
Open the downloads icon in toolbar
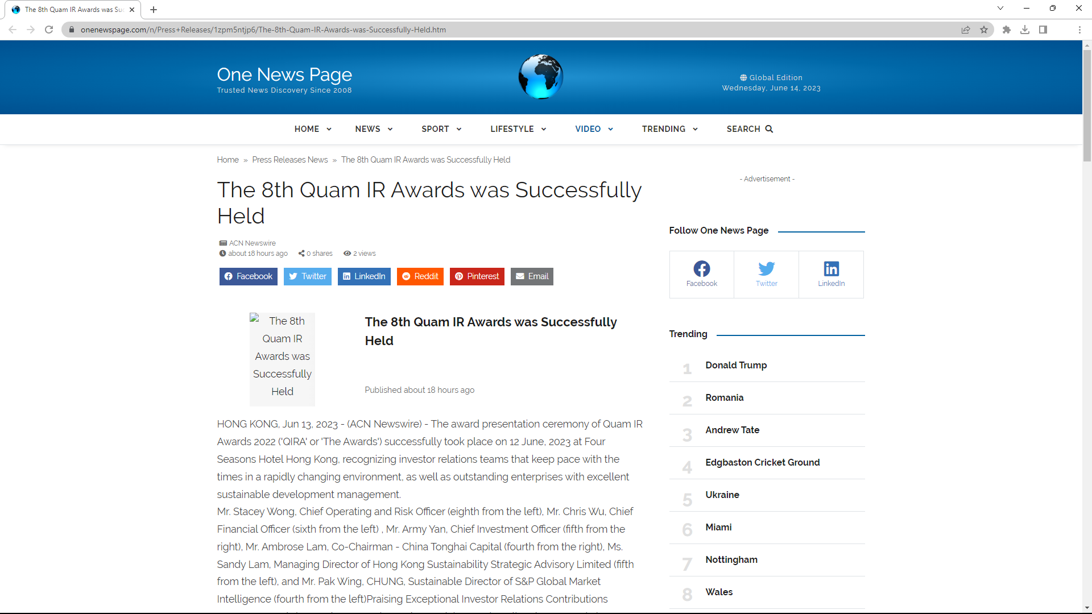(1025, 30)
